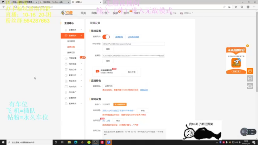The image size is (258, 145).
Task: Expand the 商业活动 chevron
Action: point(81,81)
